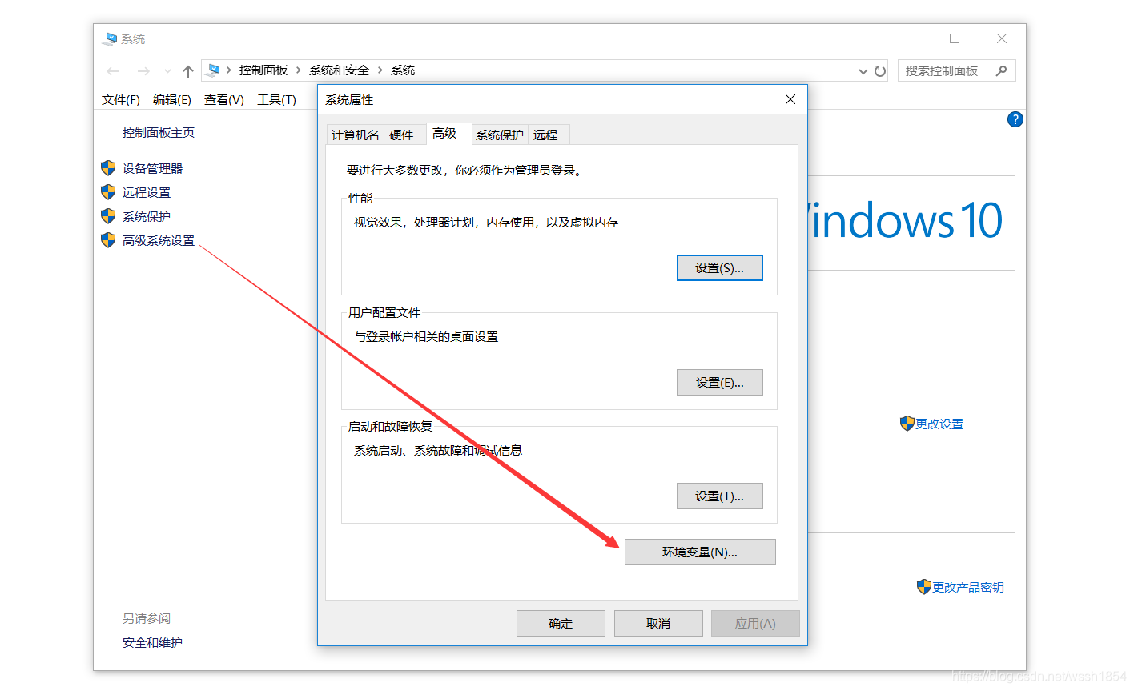Viewport: 1134px width, 691px height.
Task: Open 系统保护 sidebar link
Action: pyautogui.click(x=147, y=216)
